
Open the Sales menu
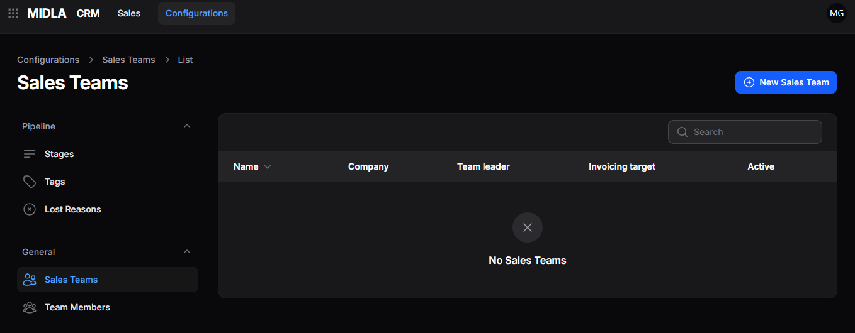(x=129, y=13)
